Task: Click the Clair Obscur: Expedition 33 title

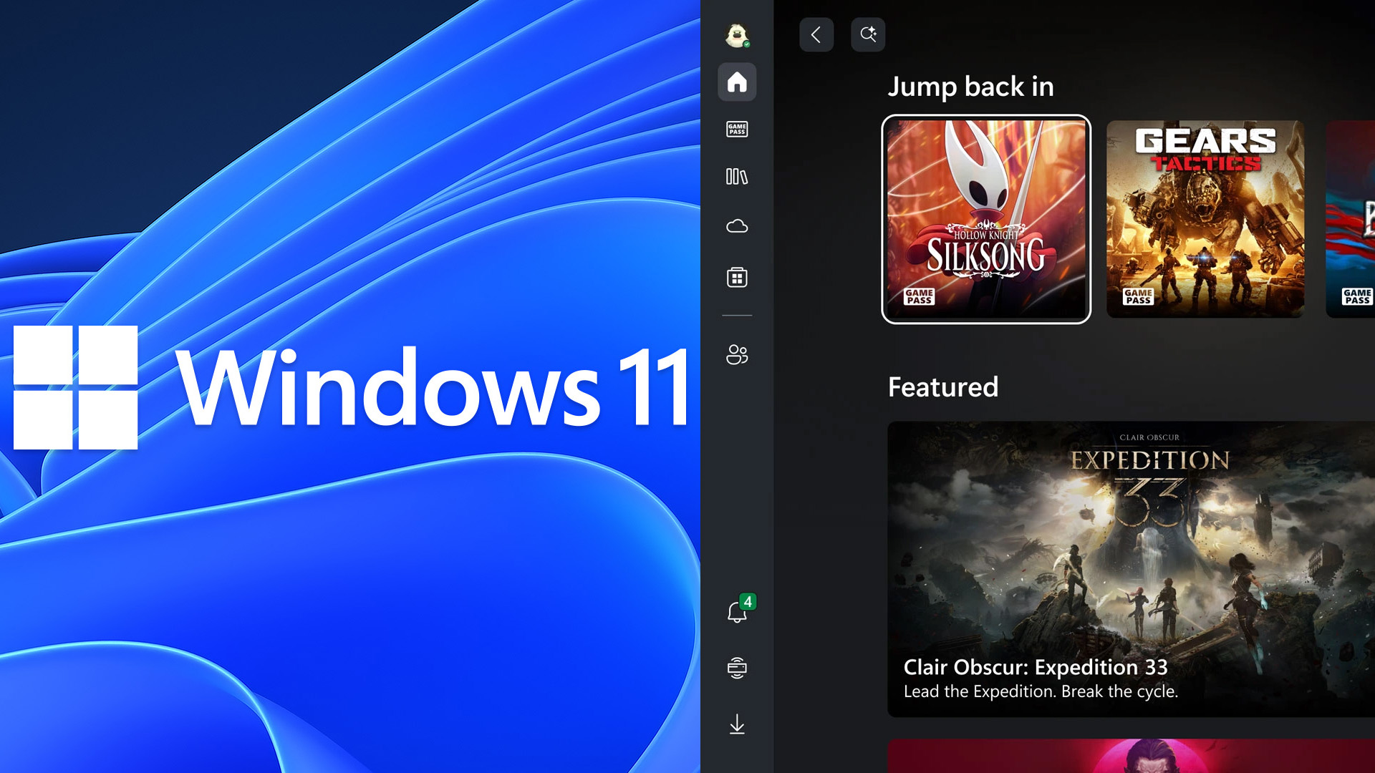Action: click(1035, 667)
